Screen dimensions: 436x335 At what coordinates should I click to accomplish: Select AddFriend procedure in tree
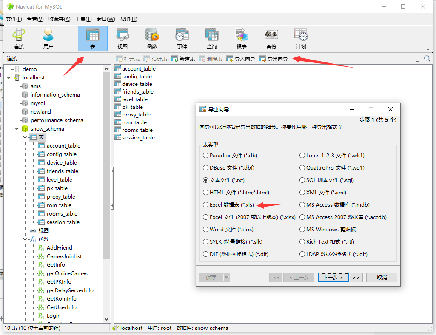point(59,247)
